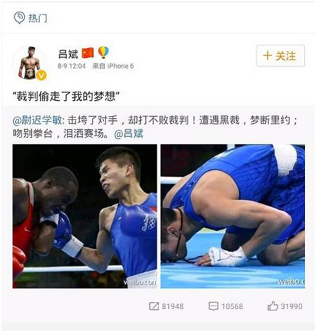Open 吕斌's profile avatar
Image resolution: width=316 pixels, height=332 pixels.
(29, 63)
